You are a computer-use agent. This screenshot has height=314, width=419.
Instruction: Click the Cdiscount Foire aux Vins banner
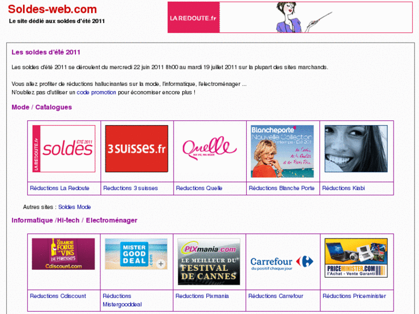63,254
